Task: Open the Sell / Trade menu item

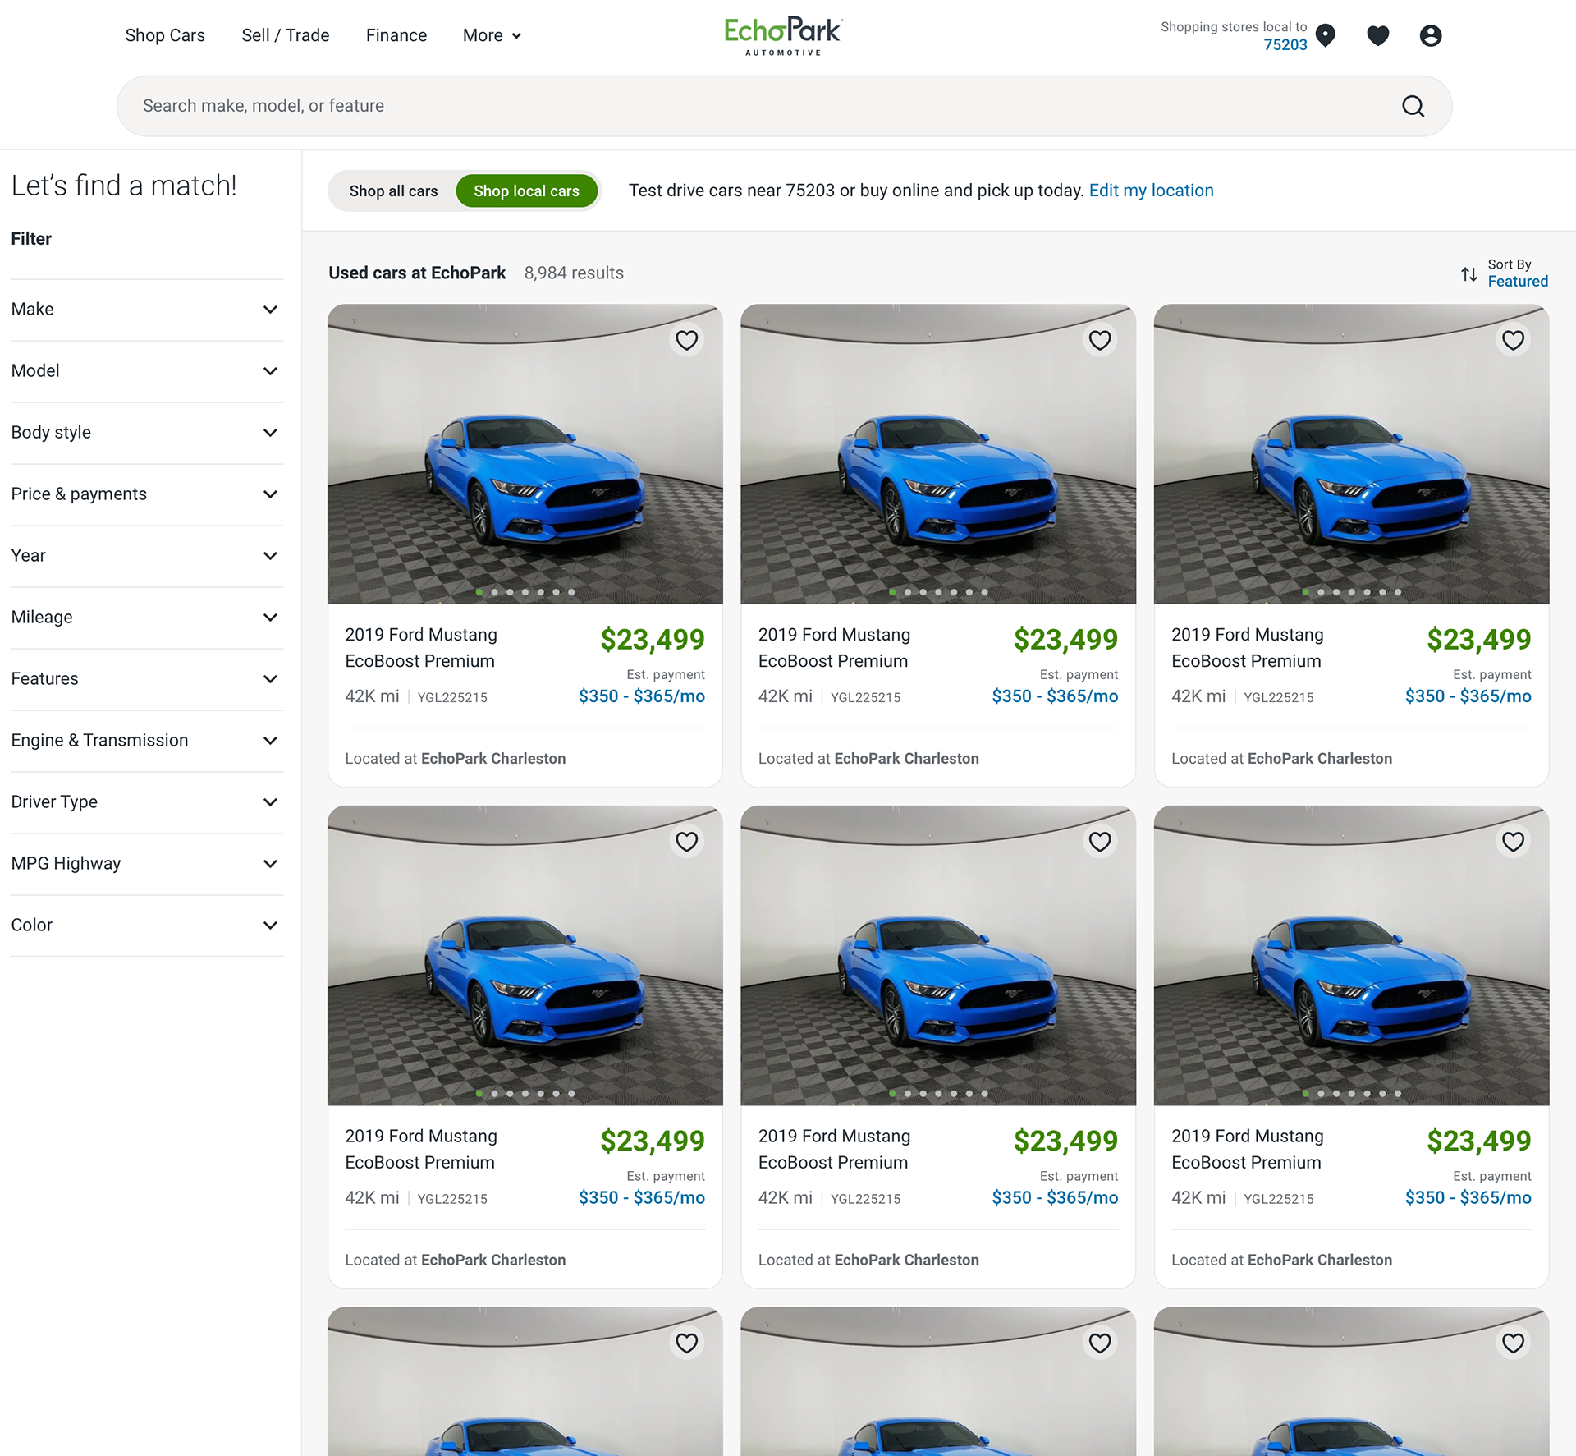Action: coord(286,35)
